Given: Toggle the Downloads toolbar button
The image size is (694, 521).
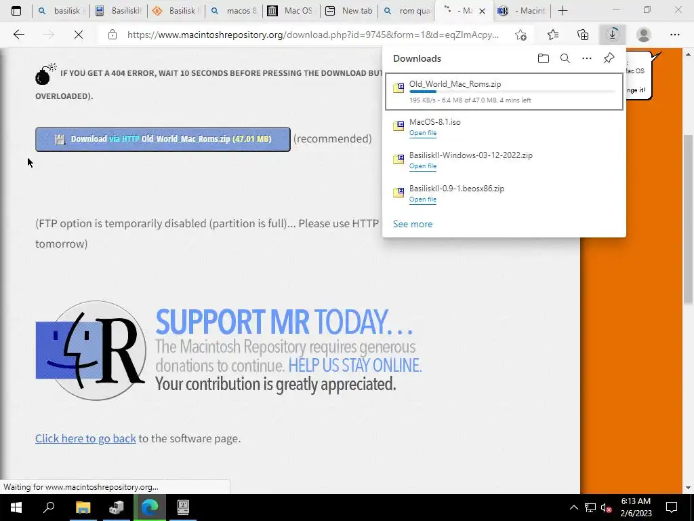Looking at the screenshot, I should [613, 35].
